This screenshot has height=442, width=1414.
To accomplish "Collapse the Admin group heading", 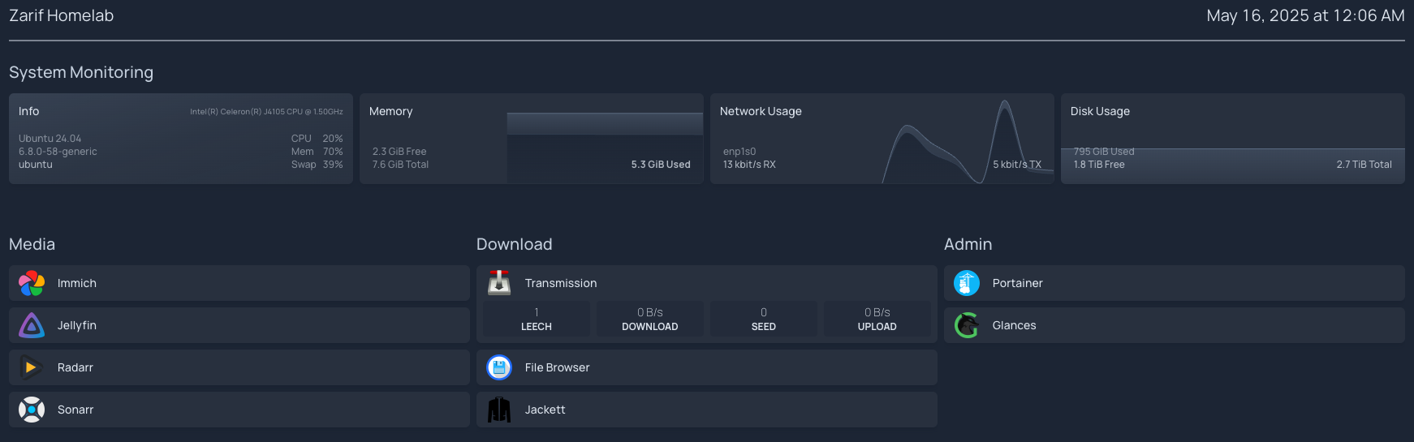I will [968, 244].
